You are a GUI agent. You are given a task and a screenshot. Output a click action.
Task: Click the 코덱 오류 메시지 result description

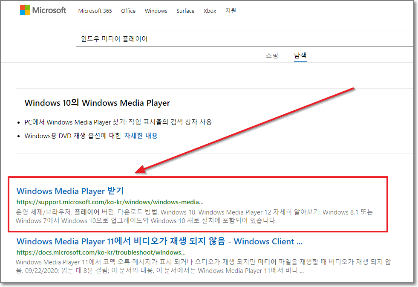click(x=203, y=266)
